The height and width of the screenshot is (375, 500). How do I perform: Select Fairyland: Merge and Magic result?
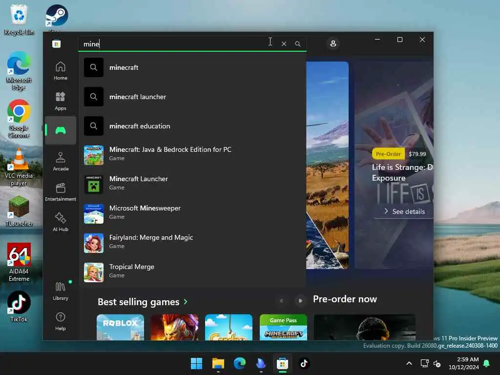click(192, 243)
